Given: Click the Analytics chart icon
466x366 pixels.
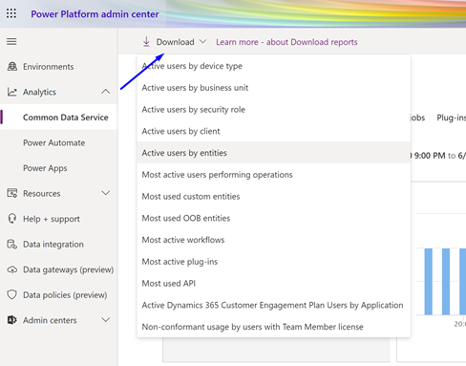Looking at the screenshot, I should [12, 92].
